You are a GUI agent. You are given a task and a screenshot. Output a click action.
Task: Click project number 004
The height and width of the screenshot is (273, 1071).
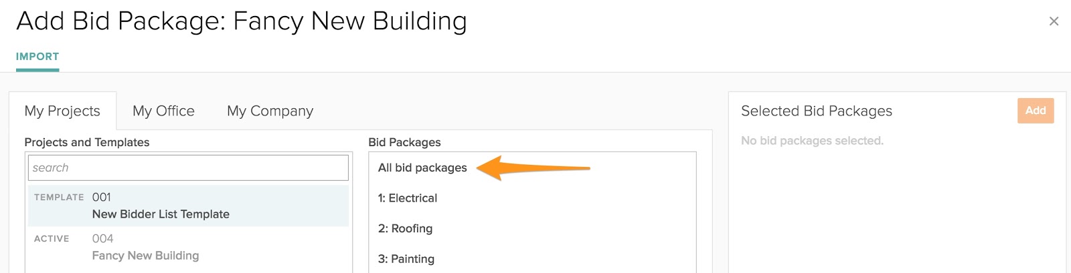[102, 239]
